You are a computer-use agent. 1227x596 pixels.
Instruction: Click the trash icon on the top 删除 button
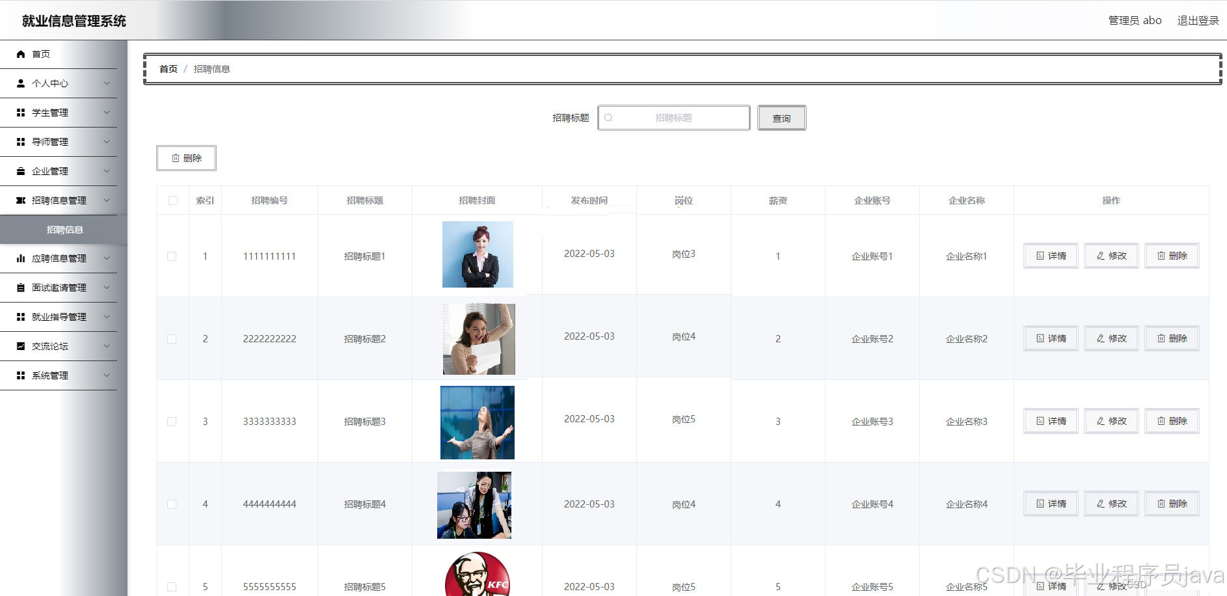coord(176,158)
